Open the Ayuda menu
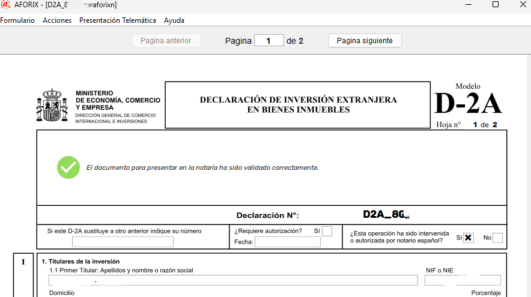Image resolution: width=531 pixels, height=297 pixels. [x=174, y=20]
